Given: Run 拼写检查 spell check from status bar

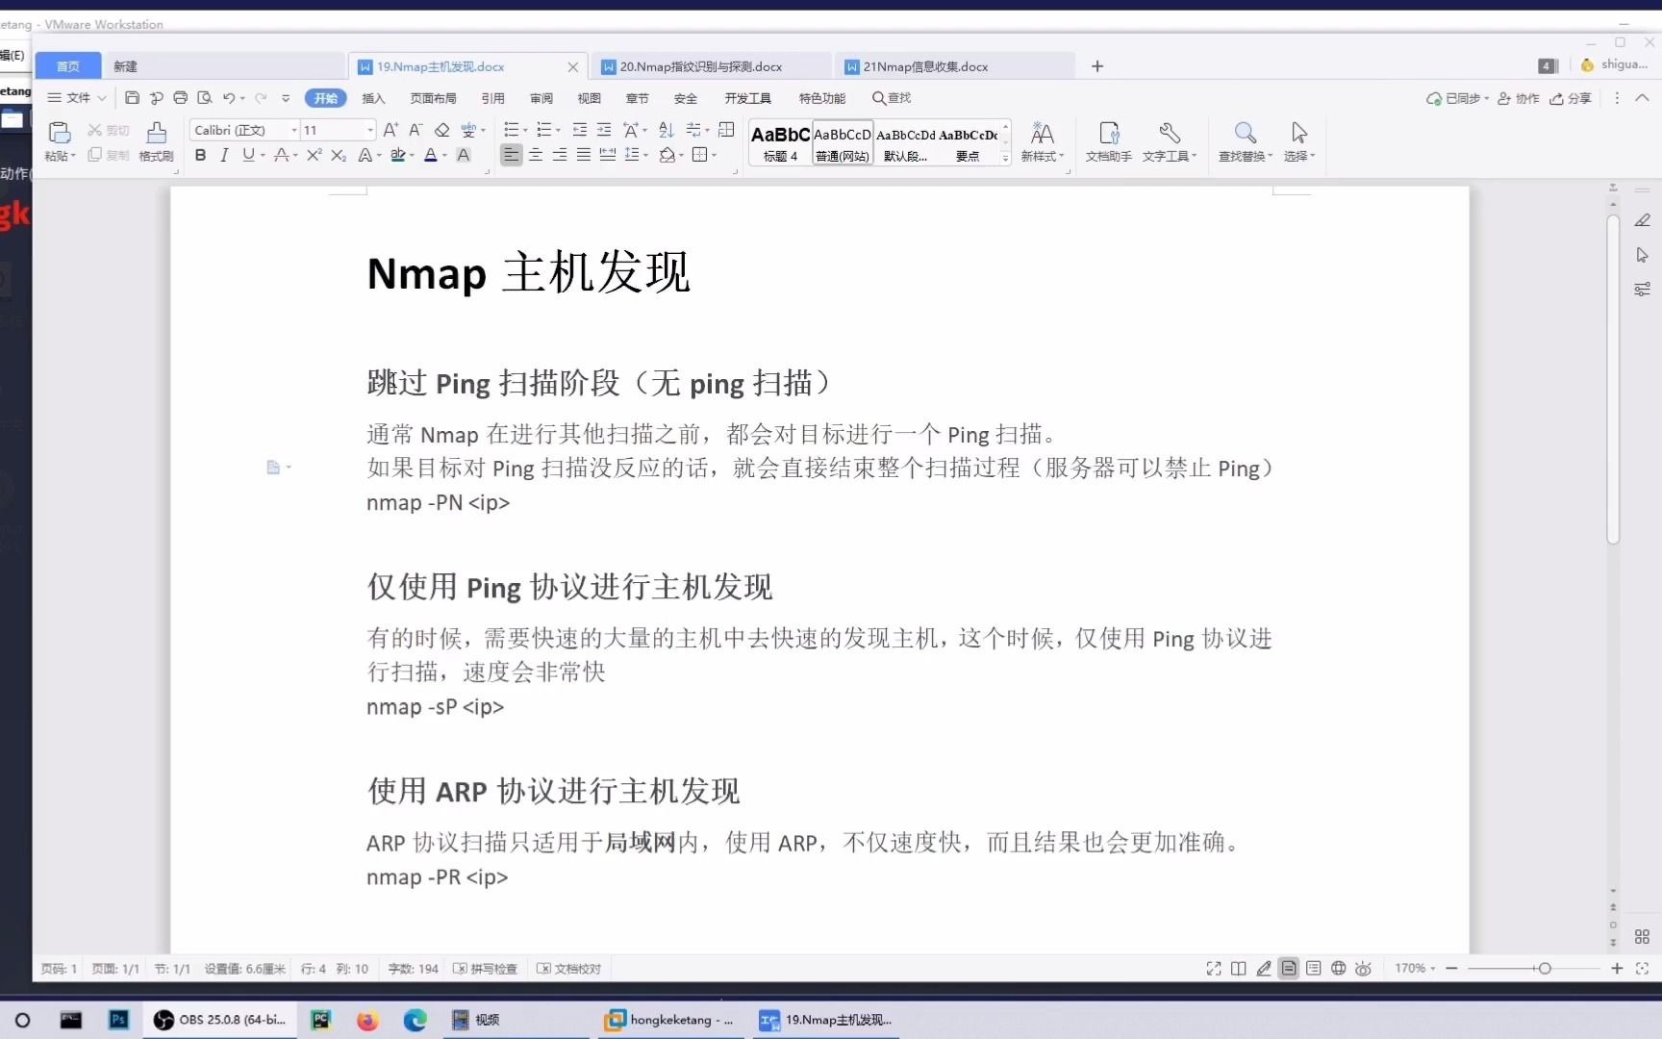Looking at the screenshot, I should click(x=485, y=969).
